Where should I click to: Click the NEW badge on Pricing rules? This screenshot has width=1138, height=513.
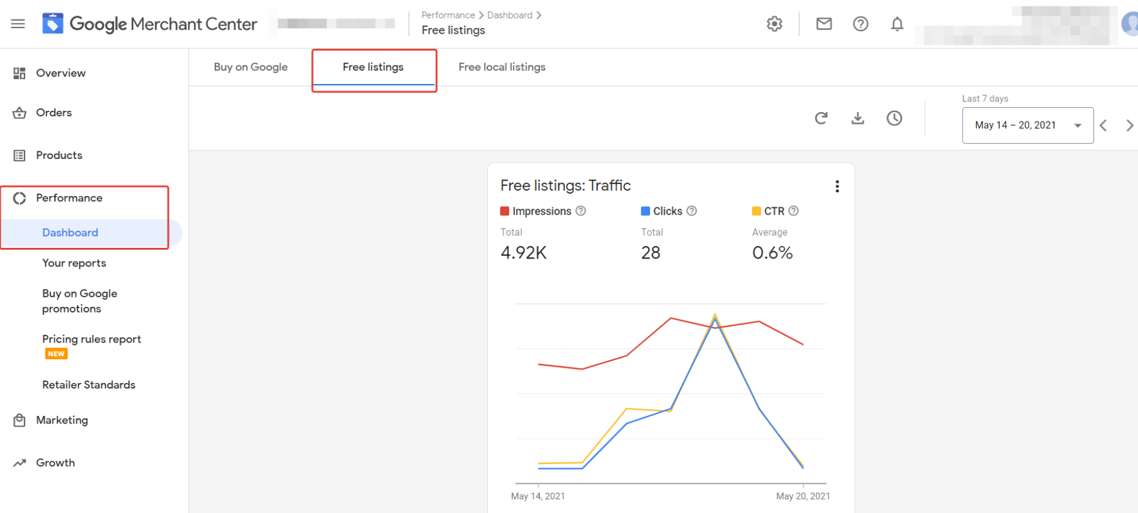(x=57, y=354)
